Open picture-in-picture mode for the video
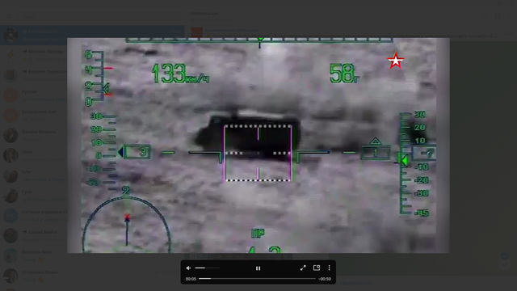The height and width of the screenshot is (291, 517). [x=317, y=268]
